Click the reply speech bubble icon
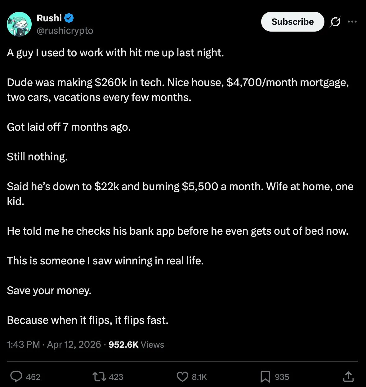Viewport: 366px width, 387px height. [16, 376]
